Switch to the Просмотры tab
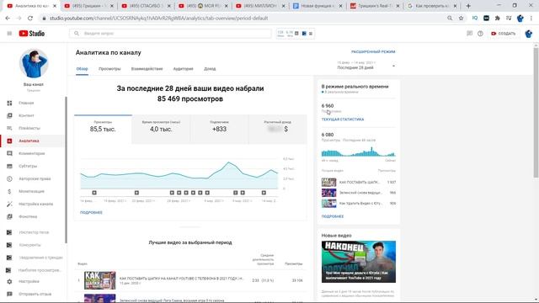The image size is (539, 303). click(x=109, y=69)
